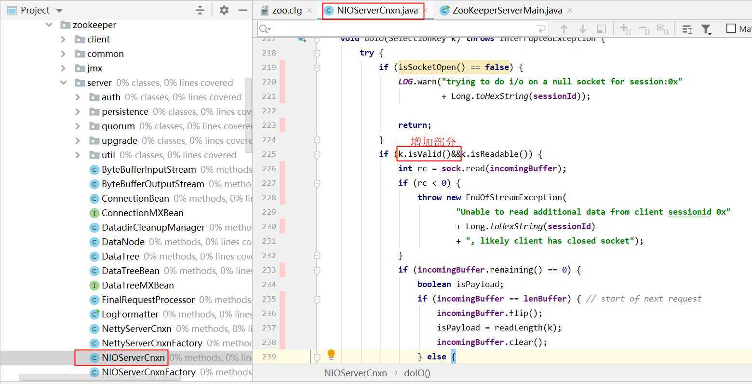Click the underlined word sessionid on line 229
752x384 pixels.
point(689,212)
